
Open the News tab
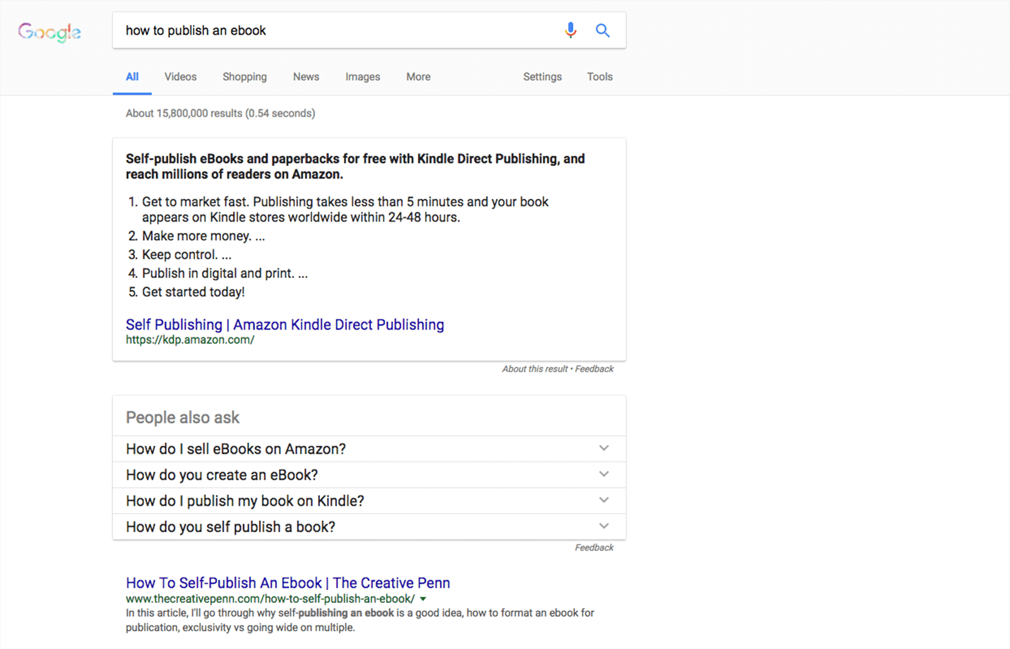[306, 77]
